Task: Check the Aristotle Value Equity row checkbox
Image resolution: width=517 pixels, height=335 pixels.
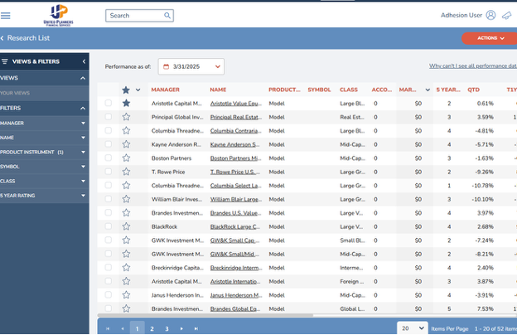Action: tap(109, 103)
